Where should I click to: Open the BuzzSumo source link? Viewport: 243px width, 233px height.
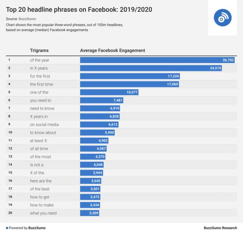click(x=27, y=19)
